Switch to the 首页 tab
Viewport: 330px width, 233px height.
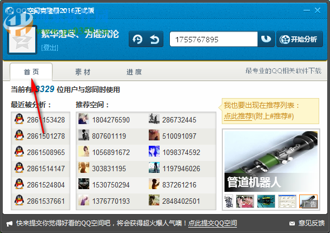coord(31,72)
